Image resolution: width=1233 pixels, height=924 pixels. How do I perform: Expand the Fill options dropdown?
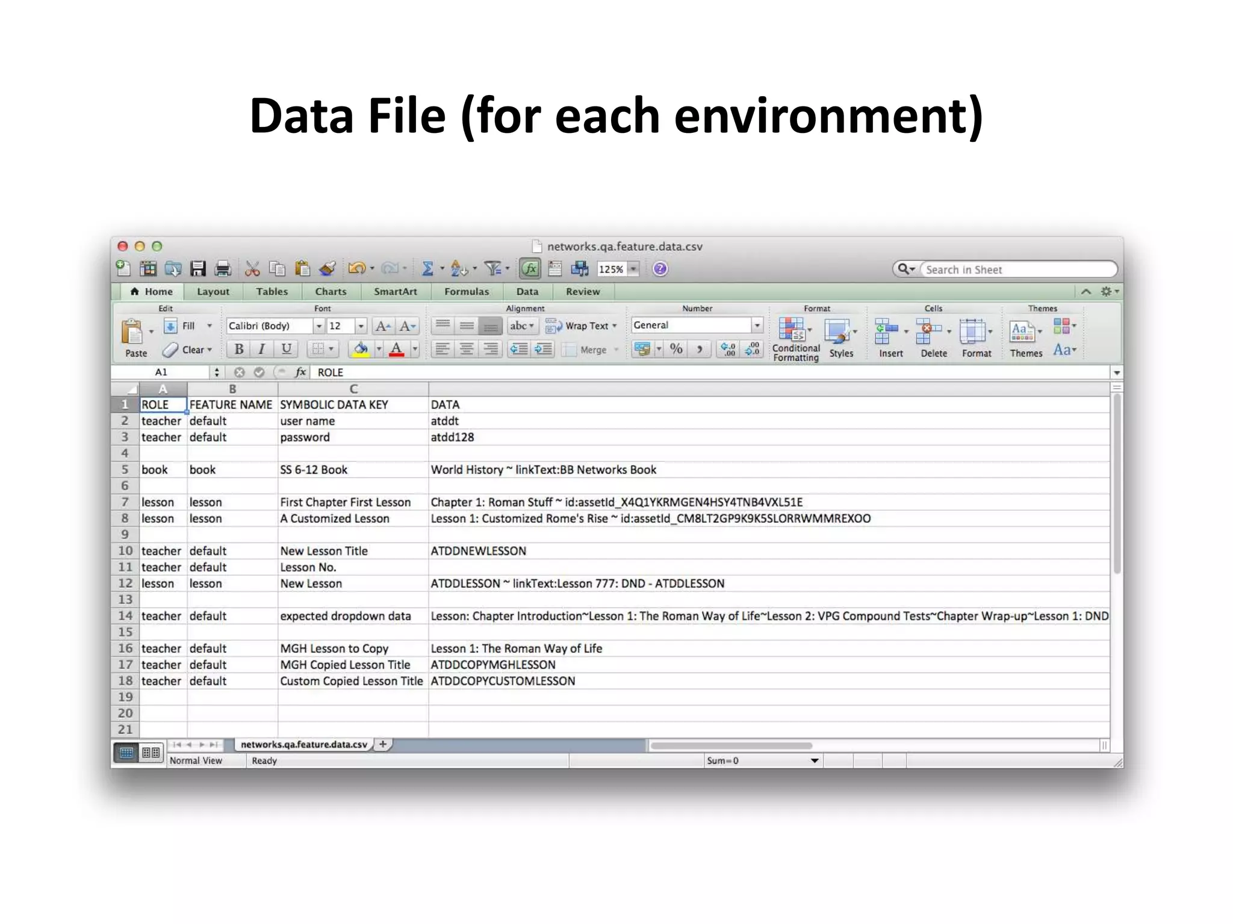[210, 325]
